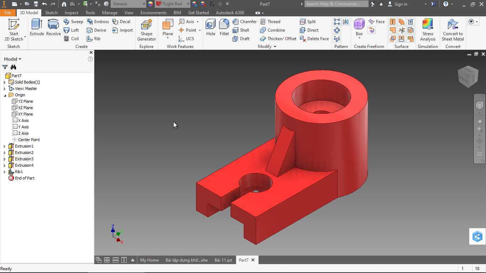This screenshot has height=273, width=486.
Task: Collapse the Origin folder
Action: coord(5,95)
